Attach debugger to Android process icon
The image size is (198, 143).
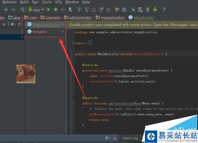click(x=70, y=9)
